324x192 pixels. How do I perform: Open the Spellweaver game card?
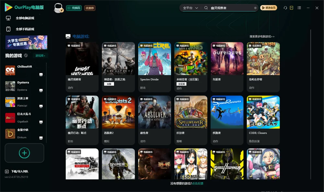(x=191, y=120)
